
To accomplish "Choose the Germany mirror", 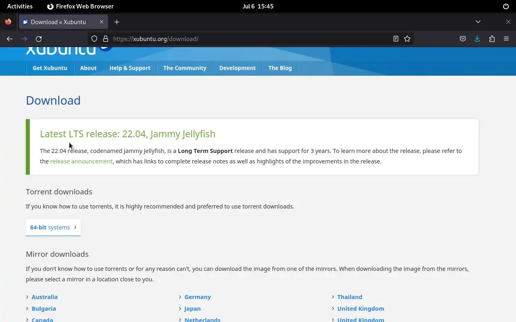I will click(x=198, y=297).
